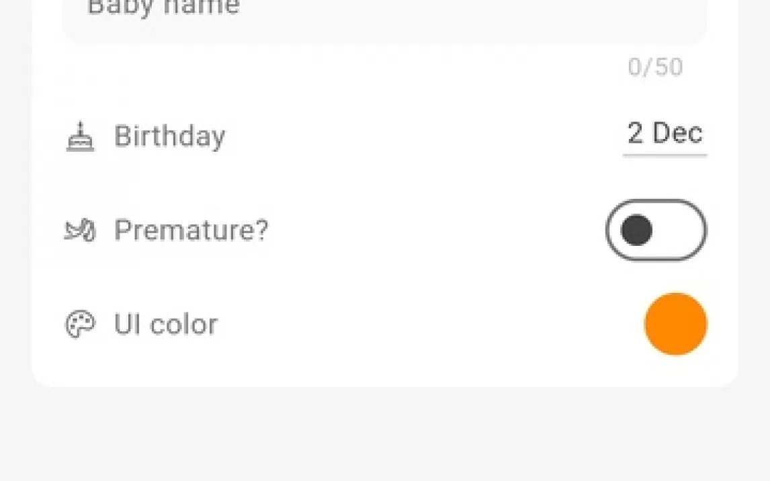Click inside the Baby name placeholder text
The width and height of the screenshot is (770, 481).
163,8
